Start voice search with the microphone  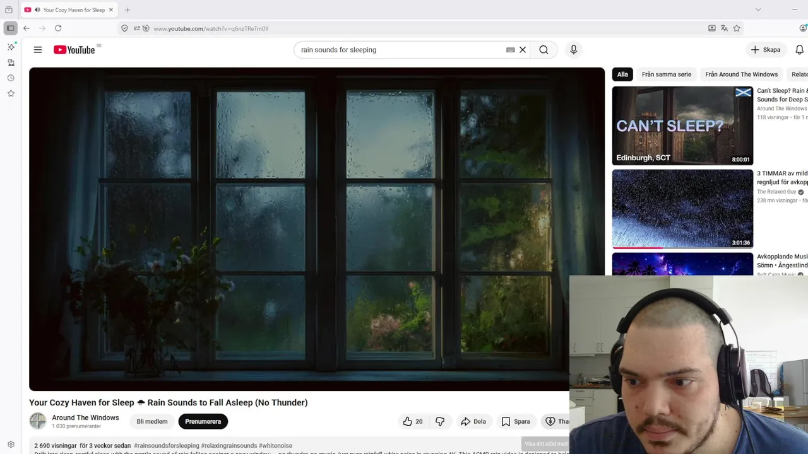click(573, 50)
